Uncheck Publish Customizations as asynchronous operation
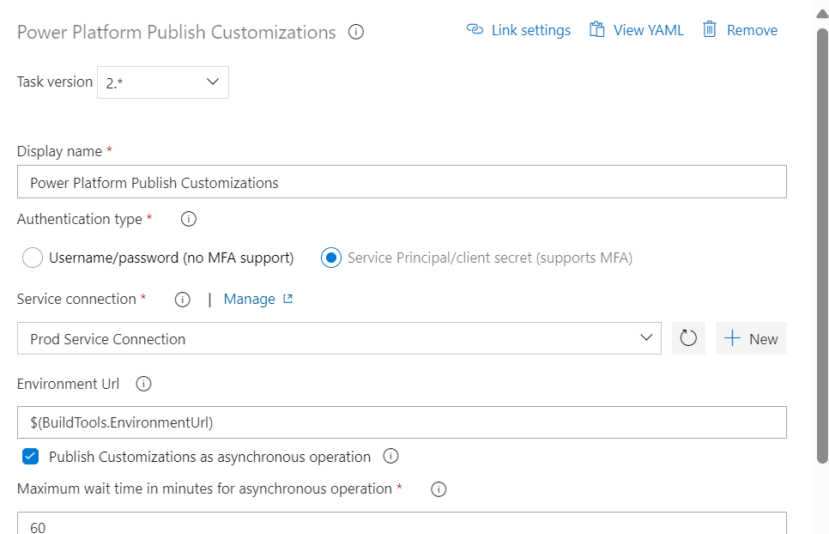829x534 pixels. pyautogui.click(x=31, y=456)
